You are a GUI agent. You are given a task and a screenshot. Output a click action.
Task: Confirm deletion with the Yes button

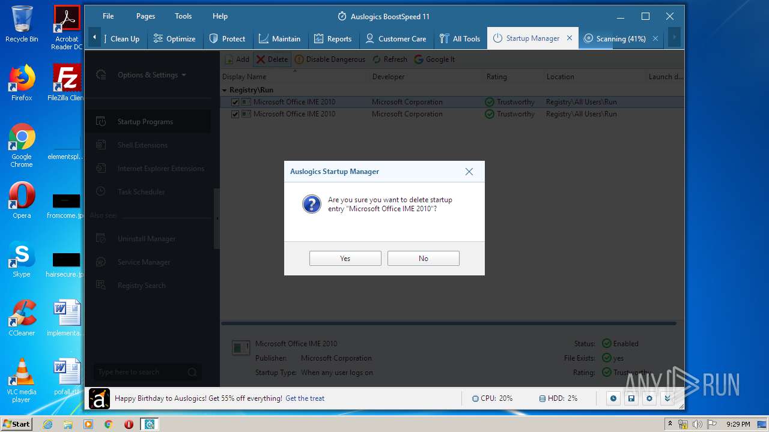coord(345,258)
